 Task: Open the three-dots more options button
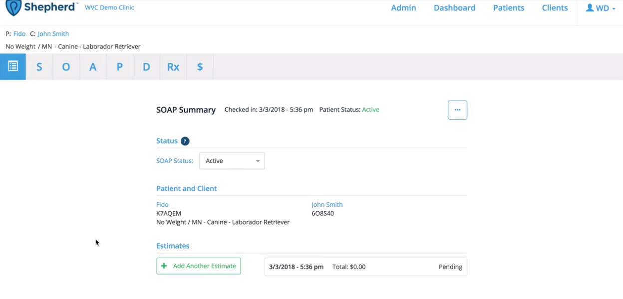(457, 110)
